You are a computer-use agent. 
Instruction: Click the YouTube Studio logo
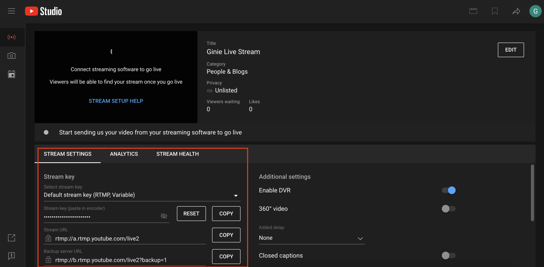pyautogui.click(x=43, y=11)
